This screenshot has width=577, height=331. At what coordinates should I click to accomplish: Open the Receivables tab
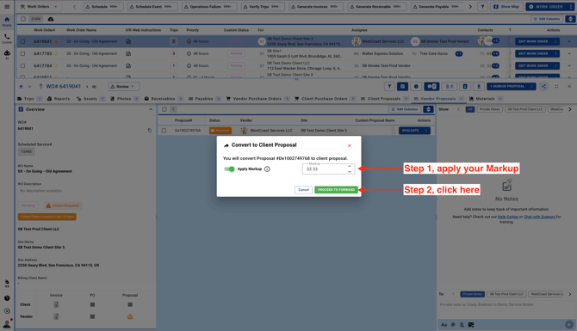[x=164, y=99]
